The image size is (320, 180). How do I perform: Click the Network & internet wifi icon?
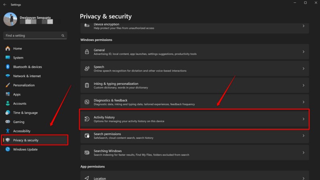(x=8, y=76)
